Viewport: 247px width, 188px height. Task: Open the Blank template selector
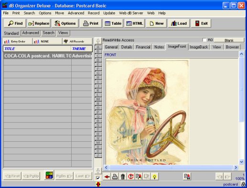pos(229,40)
